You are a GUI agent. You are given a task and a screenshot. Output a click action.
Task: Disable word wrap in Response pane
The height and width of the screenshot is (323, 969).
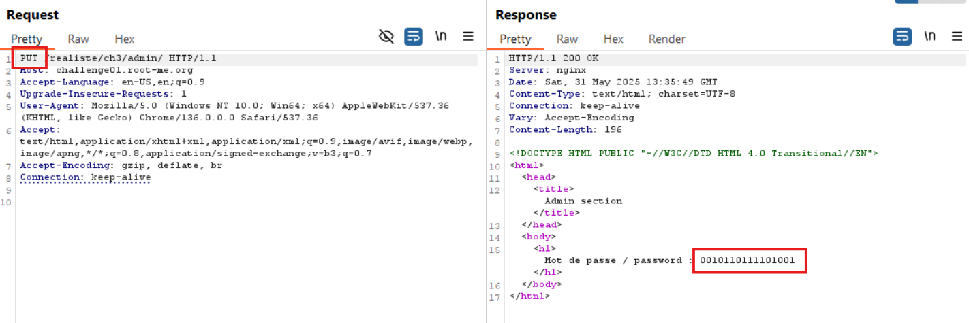click(902, 37)
